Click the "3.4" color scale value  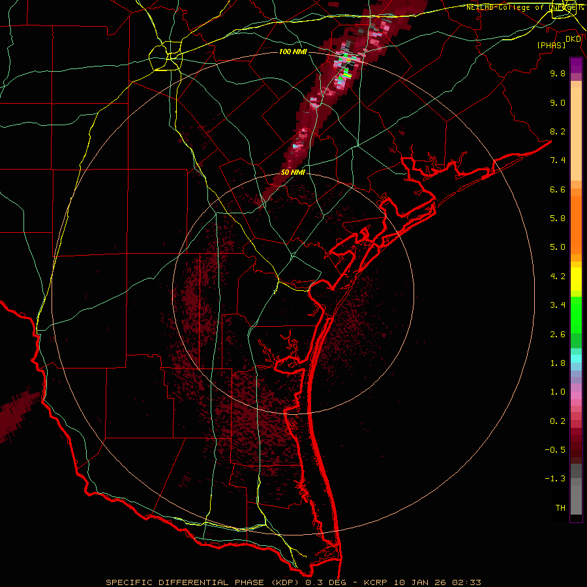pyautogui.click(x=558, y=305)
